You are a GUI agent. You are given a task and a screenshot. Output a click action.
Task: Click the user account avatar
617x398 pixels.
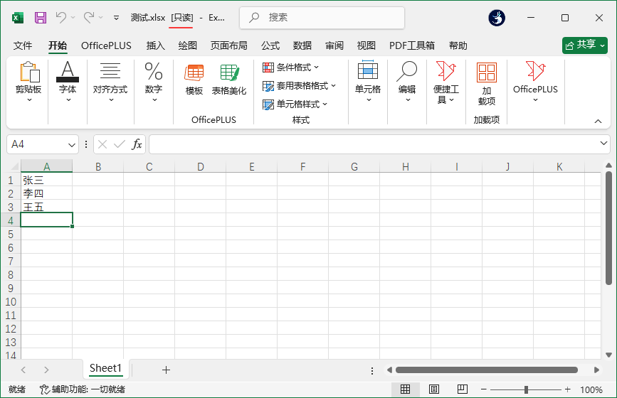(x=497, y=18)
